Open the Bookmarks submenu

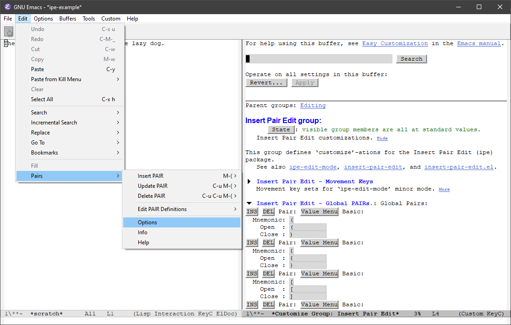tap(70, 153)
